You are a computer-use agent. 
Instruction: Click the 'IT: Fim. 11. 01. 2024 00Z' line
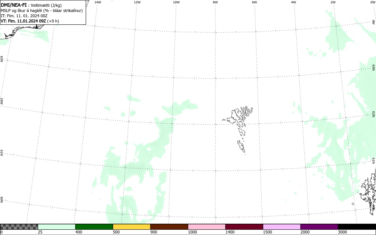click(x=24, y=16)
